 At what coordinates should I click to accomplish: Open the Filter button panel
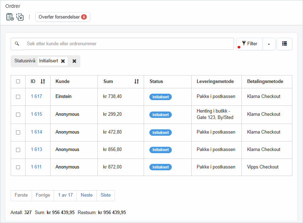(x=250, y=44)
